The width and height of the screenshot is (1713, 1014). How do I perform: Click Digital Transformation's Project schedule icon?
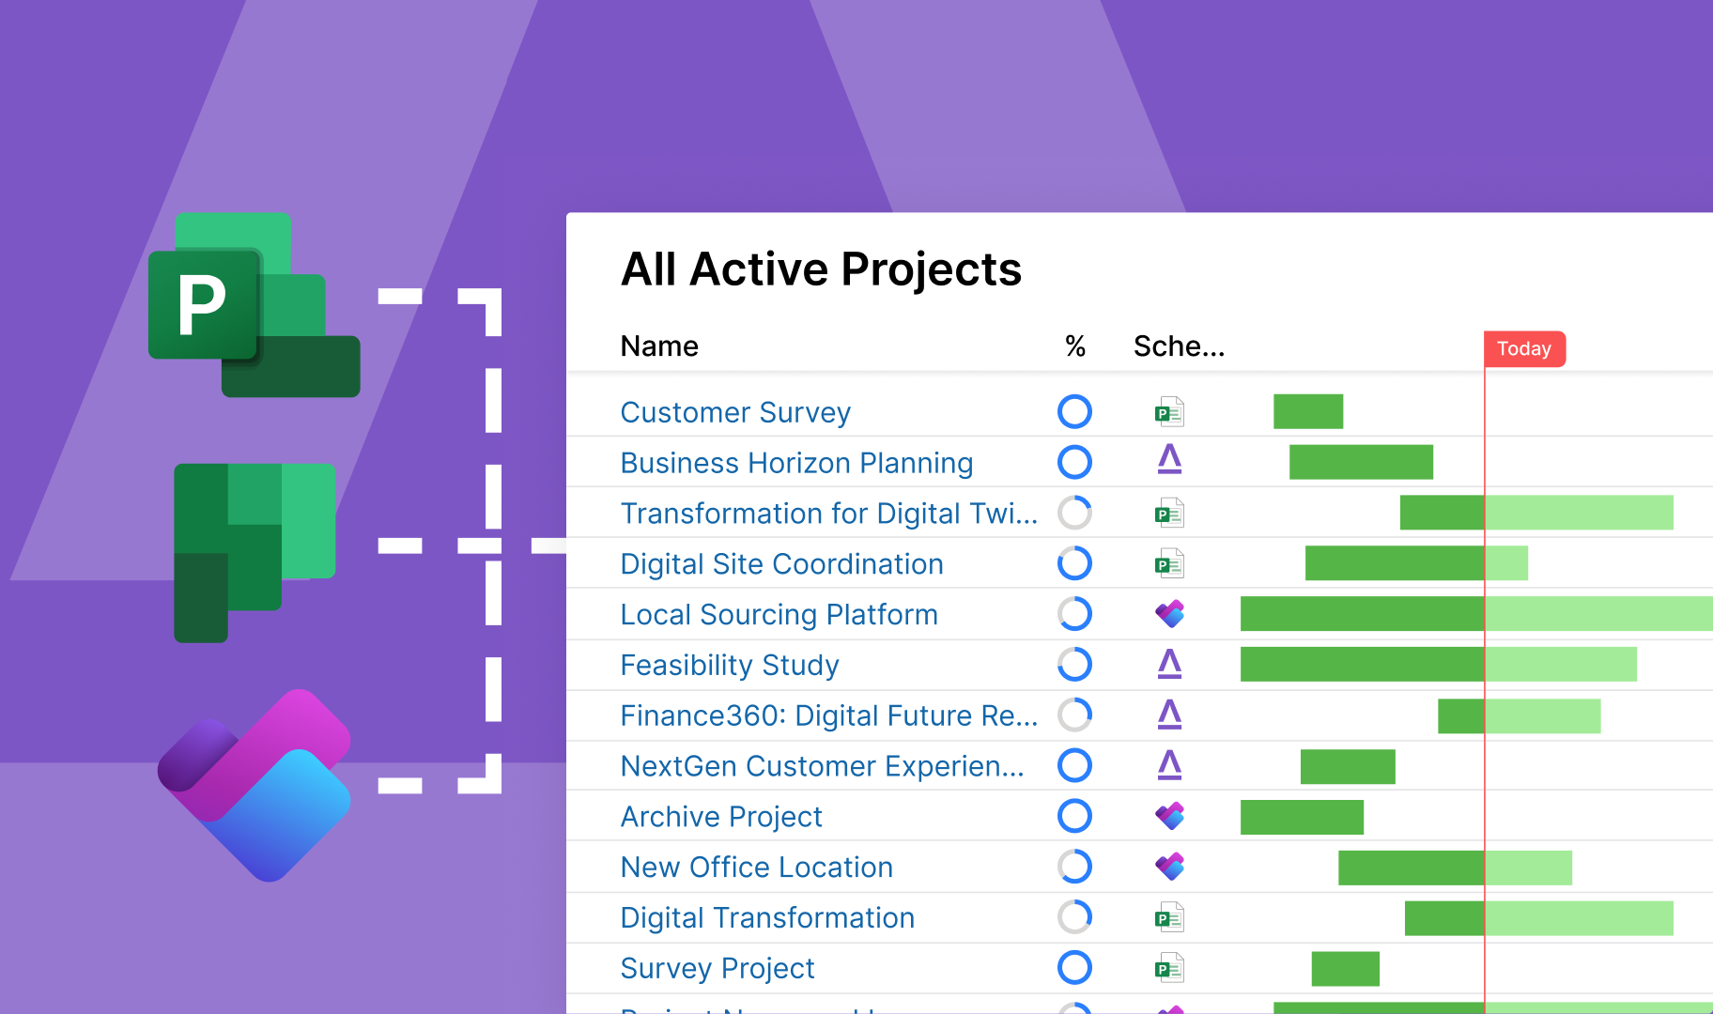click(x=1169, y=917)
